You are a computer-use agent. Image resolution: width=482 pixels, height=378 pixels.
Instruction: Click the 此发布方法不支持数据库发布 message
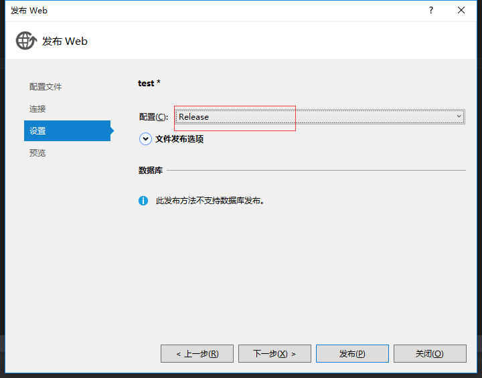coord(210,201)
